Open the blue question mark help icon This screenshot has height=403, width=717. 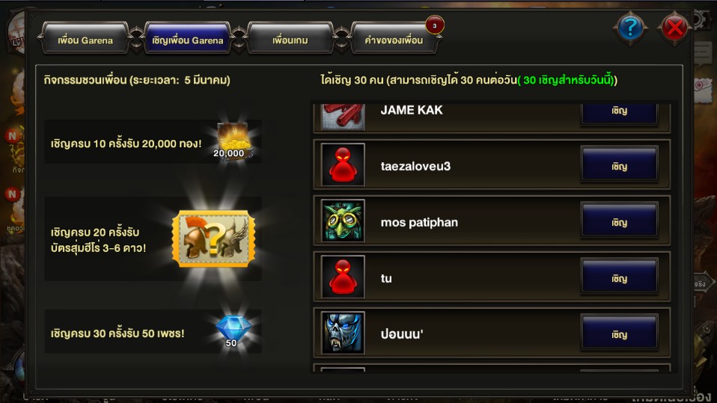[629, 28]
